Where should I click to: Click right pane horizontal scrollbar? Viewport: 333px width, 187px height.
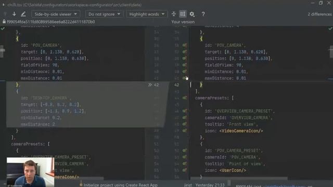(239, 178)
